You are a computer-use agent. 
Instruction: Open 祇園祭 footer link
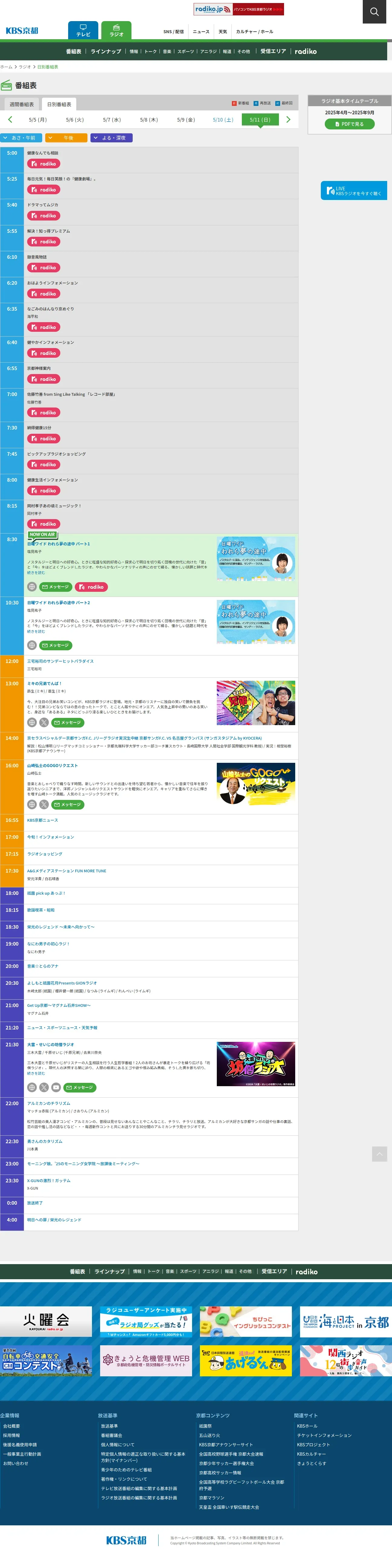(205, 1426)
